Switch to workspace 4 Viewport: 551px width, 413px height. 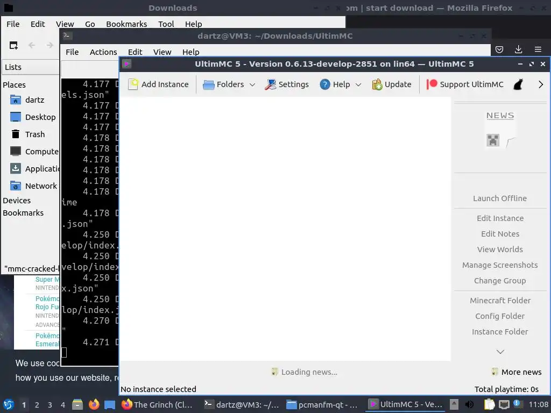tap(63, 405)
